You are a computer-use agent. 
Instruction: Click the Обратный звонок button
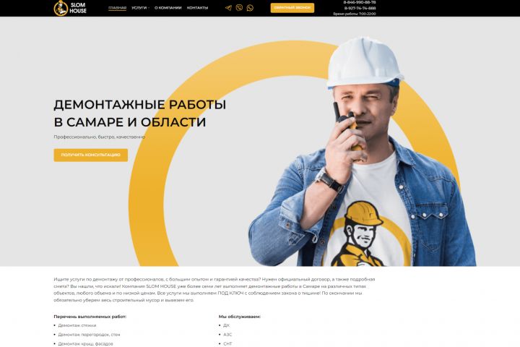(292, 8)
